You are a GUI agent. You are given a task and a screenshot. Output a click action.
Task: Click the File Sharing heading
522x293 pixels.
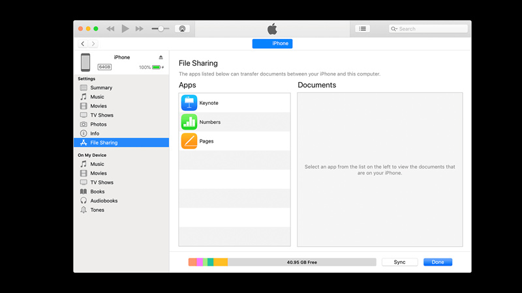198,63
